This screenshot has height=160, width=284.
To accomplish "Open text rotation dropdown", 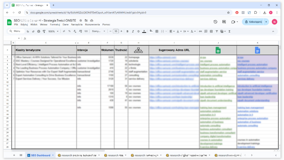I will (x=193, y=31).
